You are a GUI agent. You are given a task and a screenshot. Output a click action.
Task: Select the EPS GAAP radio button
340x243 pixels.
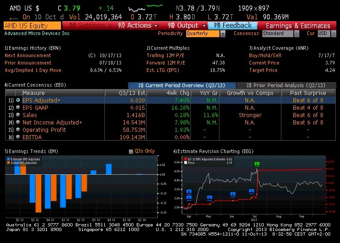coord(18,107)
